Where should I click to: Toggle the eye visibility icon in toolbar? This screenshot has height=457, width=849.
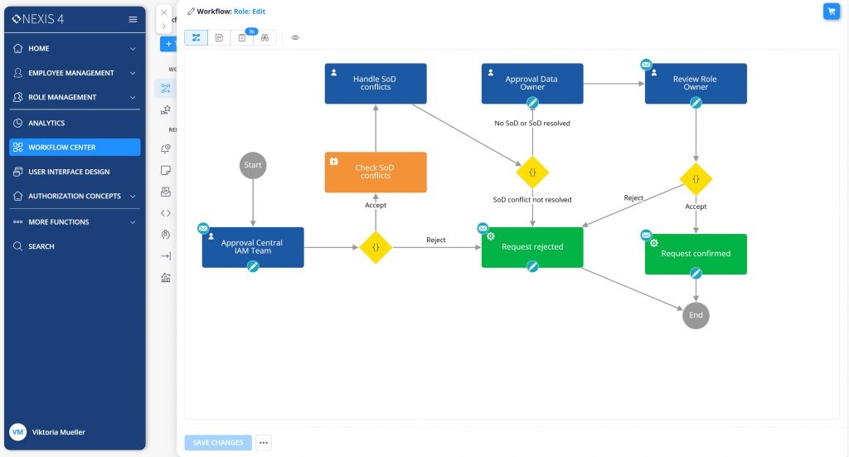click(x=295, y=37)
